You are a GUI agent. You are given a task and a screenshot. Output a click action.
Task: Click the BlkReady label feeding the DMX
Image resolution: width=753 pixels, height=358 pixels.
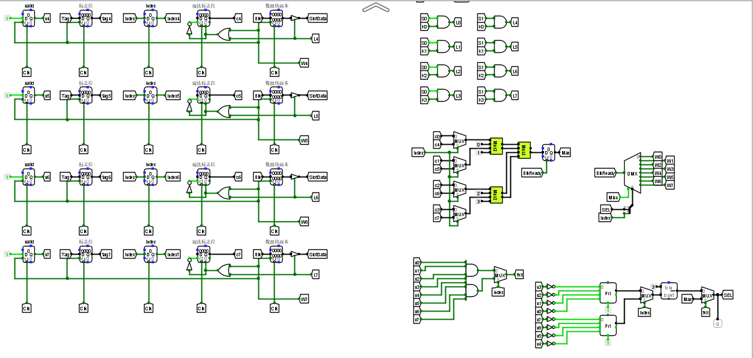pos(604,173)
